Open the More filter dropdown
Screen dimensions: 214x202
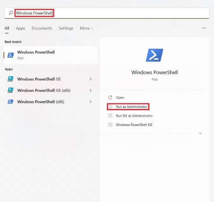[86, 28]
